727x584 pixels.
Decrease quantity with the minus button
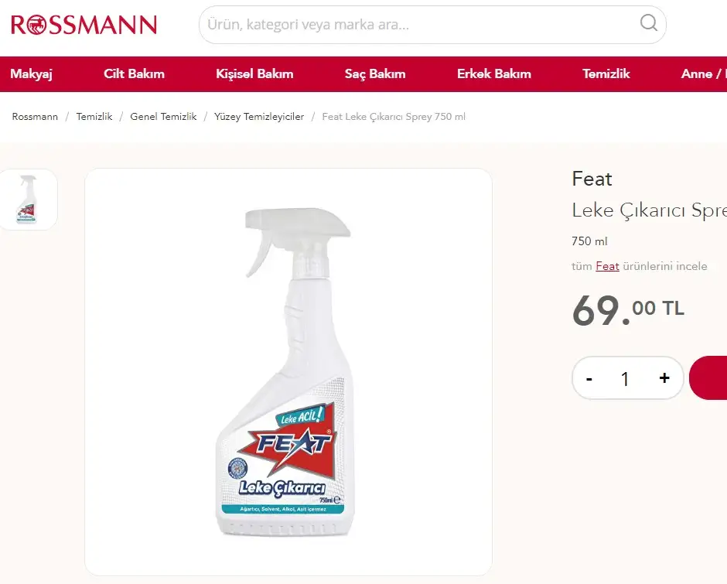589,378
